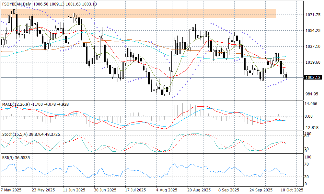Click the MACD scale value 14.066

click(311, 104)
